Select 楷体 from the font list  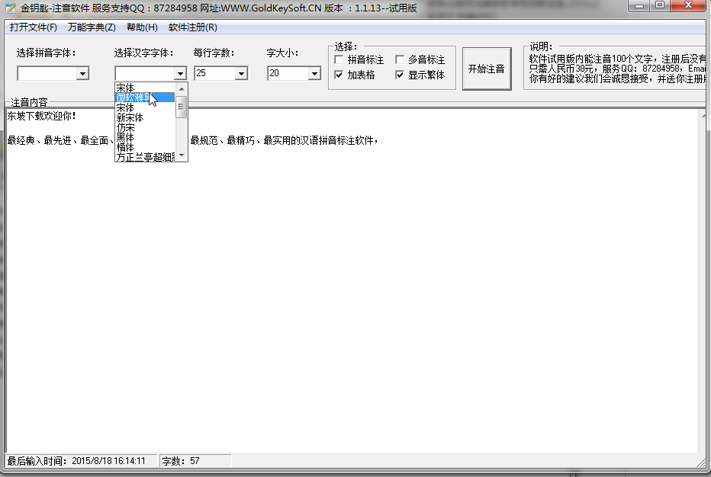137,147
